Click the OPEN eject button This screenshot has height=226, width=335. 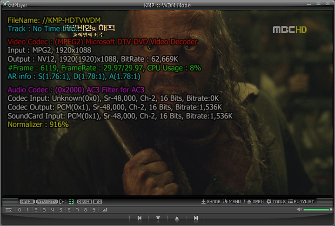(255, 201)
